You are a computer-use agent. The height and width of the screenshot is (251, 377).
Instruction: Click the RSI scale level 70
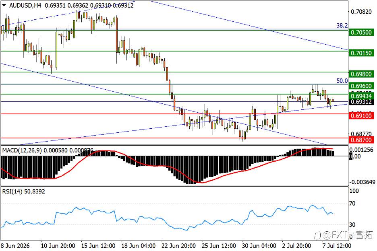pos(352,204)
